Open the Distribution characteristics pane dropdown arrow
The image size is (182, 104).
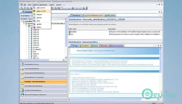(x=158, y=45)
